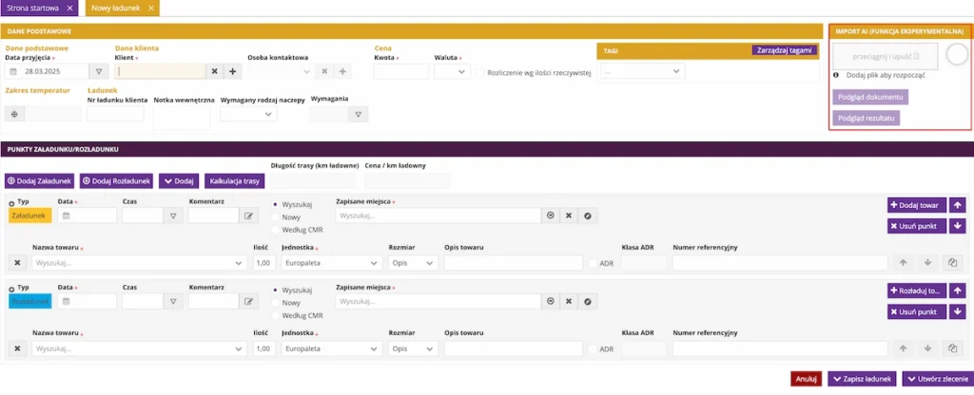Screen dimensions: 974x395
Task: Expand Utwórz zlecenie options
Action: 936,379
